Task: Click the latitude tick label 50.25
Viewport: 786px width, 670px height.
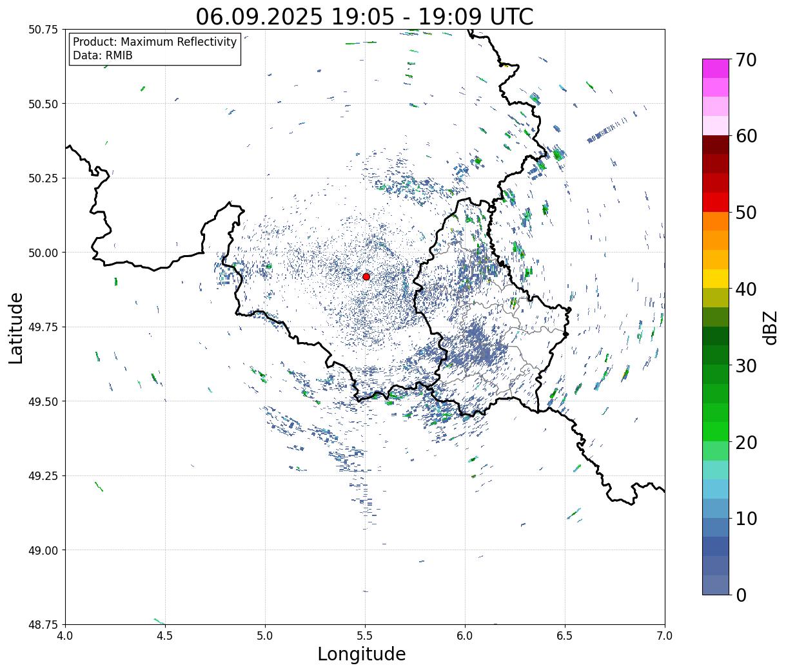Action: [43, 178]
